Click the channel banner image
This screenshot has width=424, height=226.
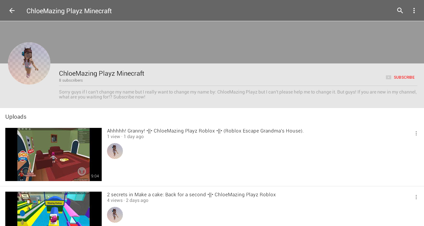(x=212, y=42)
